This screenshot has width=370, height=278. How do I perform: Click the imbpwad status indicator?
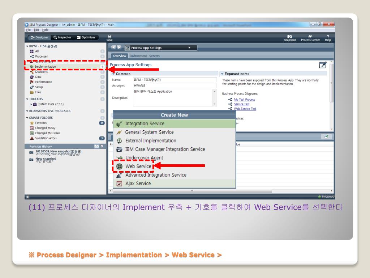(x=326, y=197)
